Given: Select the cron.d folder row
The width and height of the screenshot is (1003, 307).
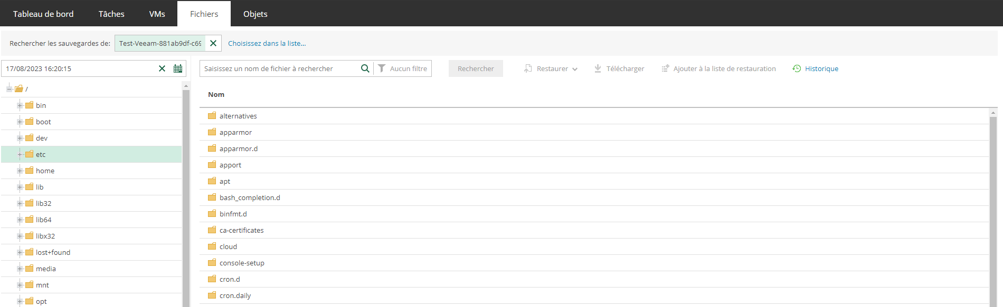Looking at the screenshot, I should (x=594, y=279).
